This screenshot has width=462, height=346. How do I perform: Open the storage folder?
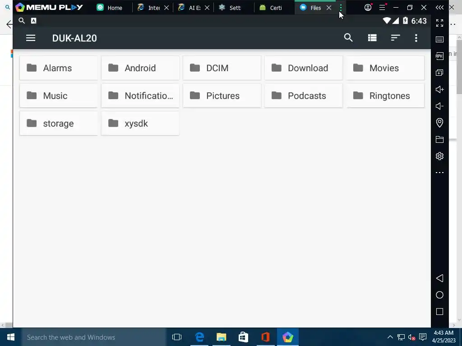[x=58, y=123]
